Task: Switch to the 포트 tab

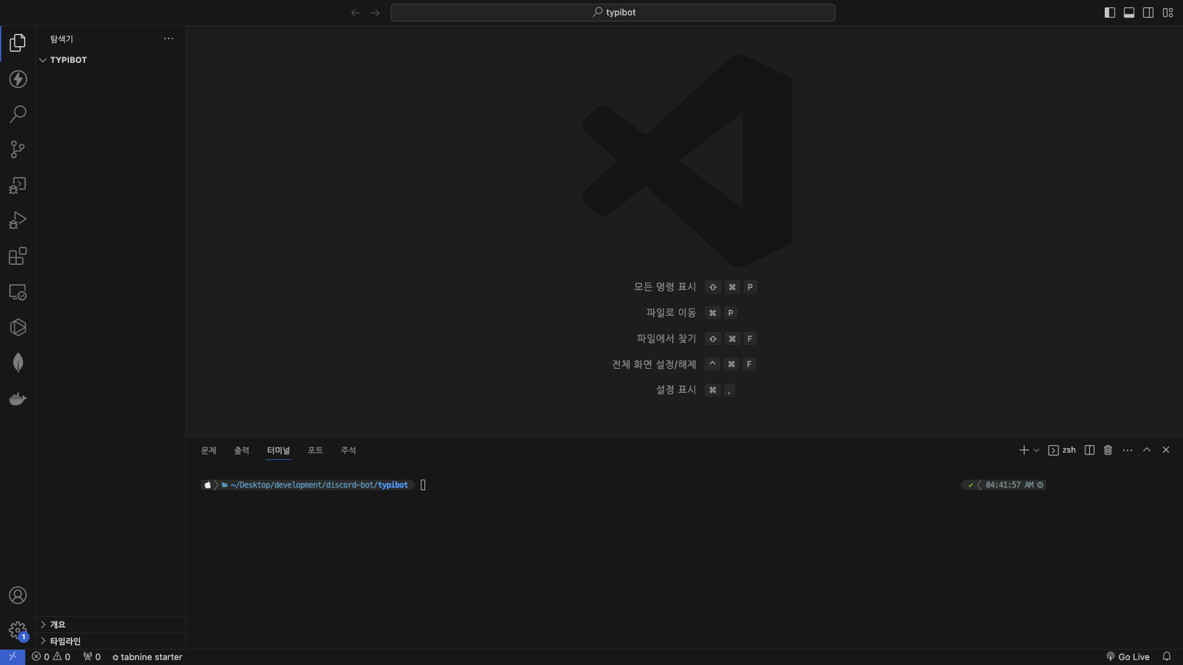Action: click(315, 450)
